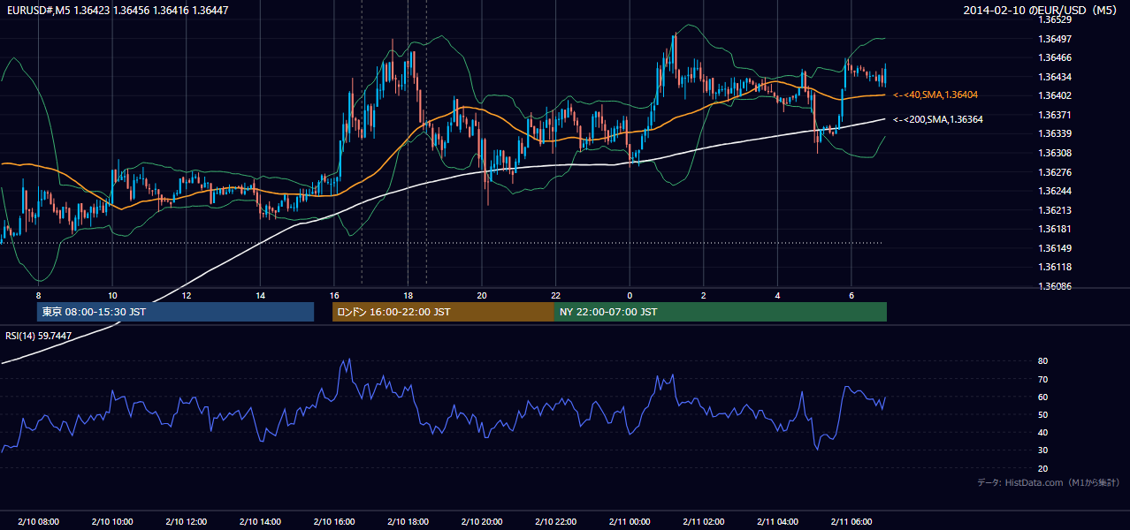The height and width of the screenshot is (530, 1130).
Task: Click the bottom date label 2/10 08:00
Action: pyautogui.click(x=38, y=521)
